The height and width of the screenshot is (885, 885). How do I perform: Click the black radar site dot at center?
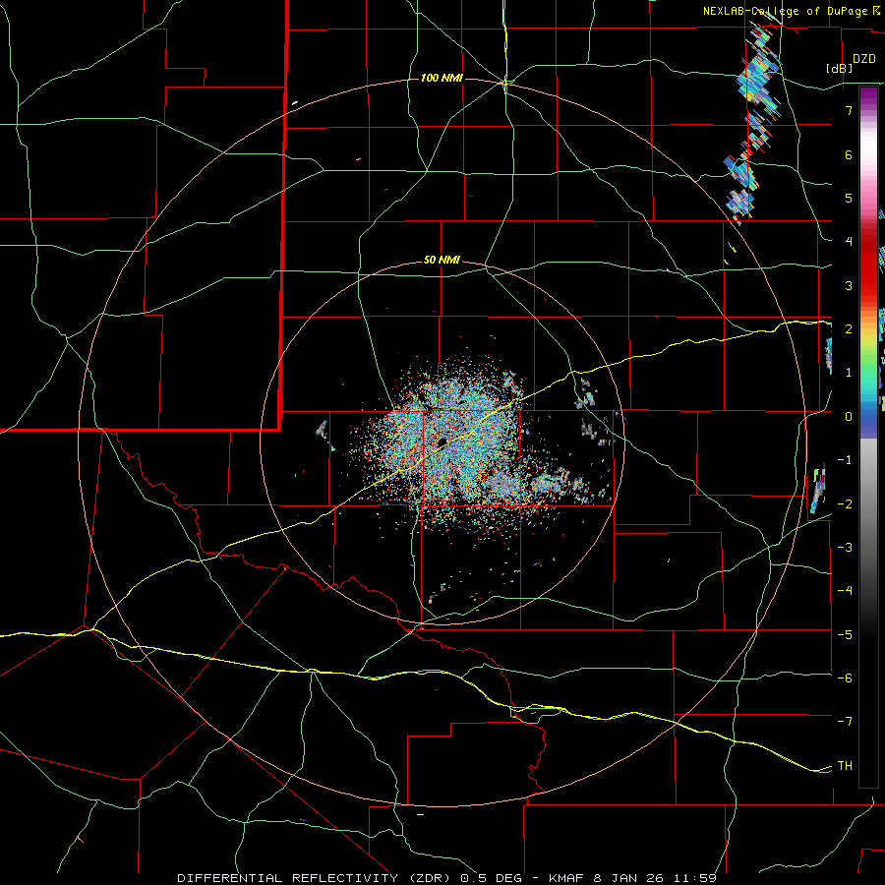[x=442, y=442]
